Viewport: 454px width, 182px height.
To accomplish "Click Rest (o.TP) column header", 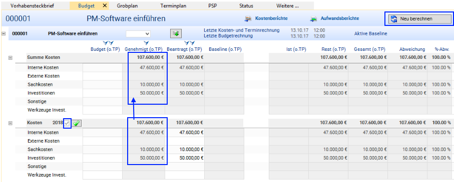I will (x=333, y=49).
